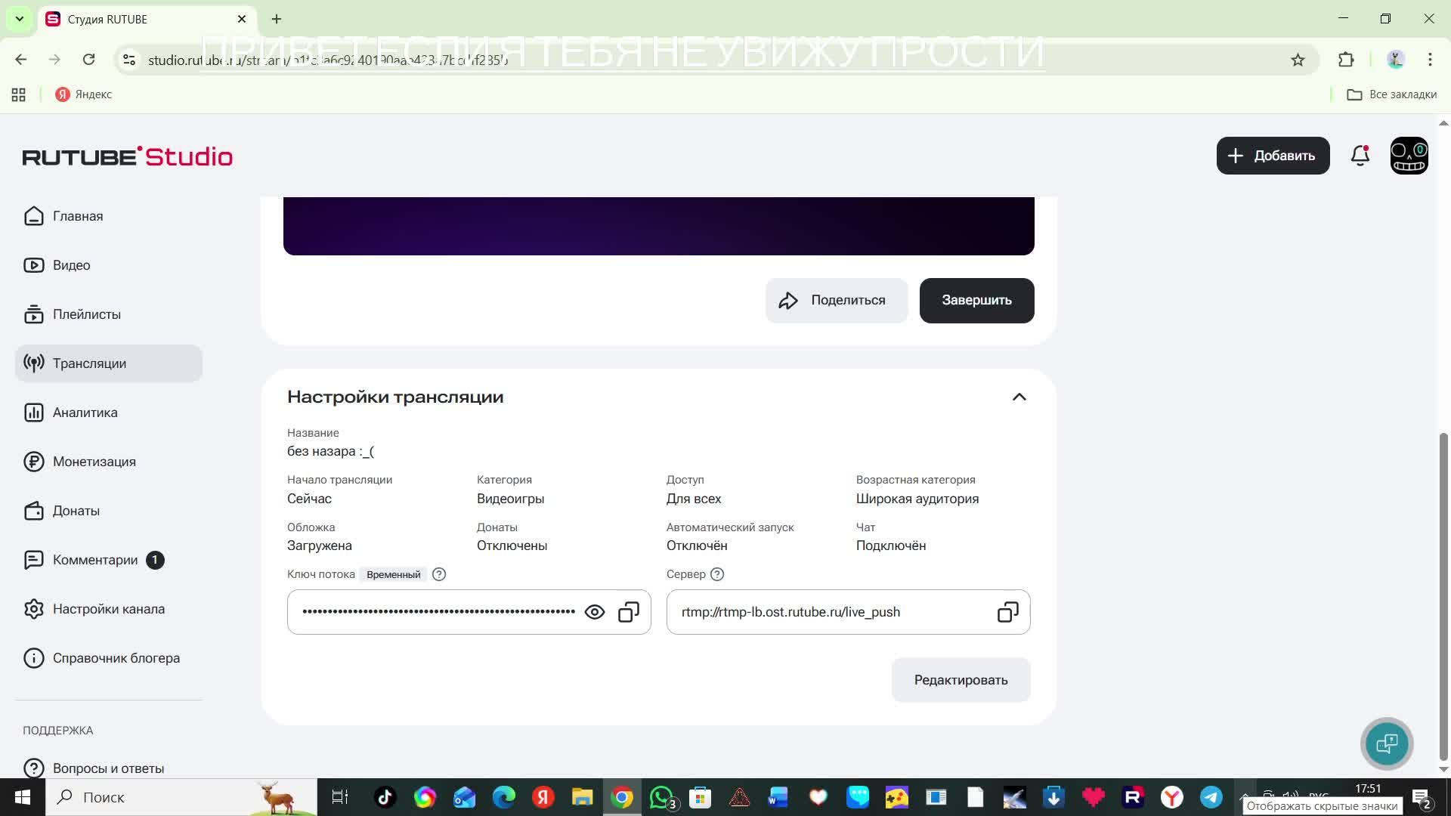This screenshot has height=816, width=1451.
Task: Open the tab search dropdown arrow
Action: 20,19
